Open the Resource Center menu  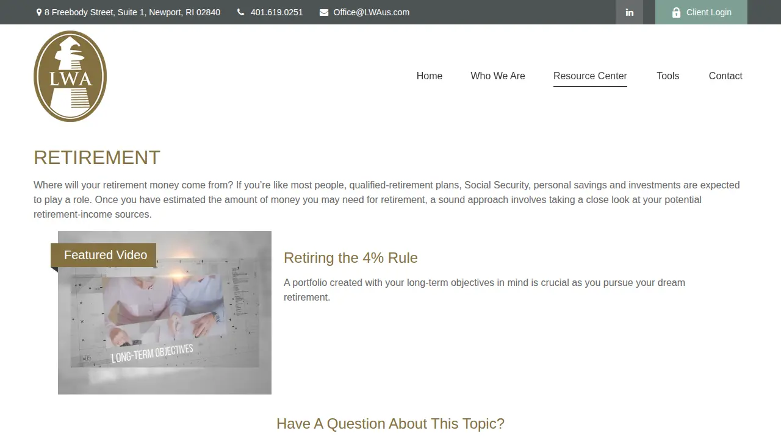[590, 76]
